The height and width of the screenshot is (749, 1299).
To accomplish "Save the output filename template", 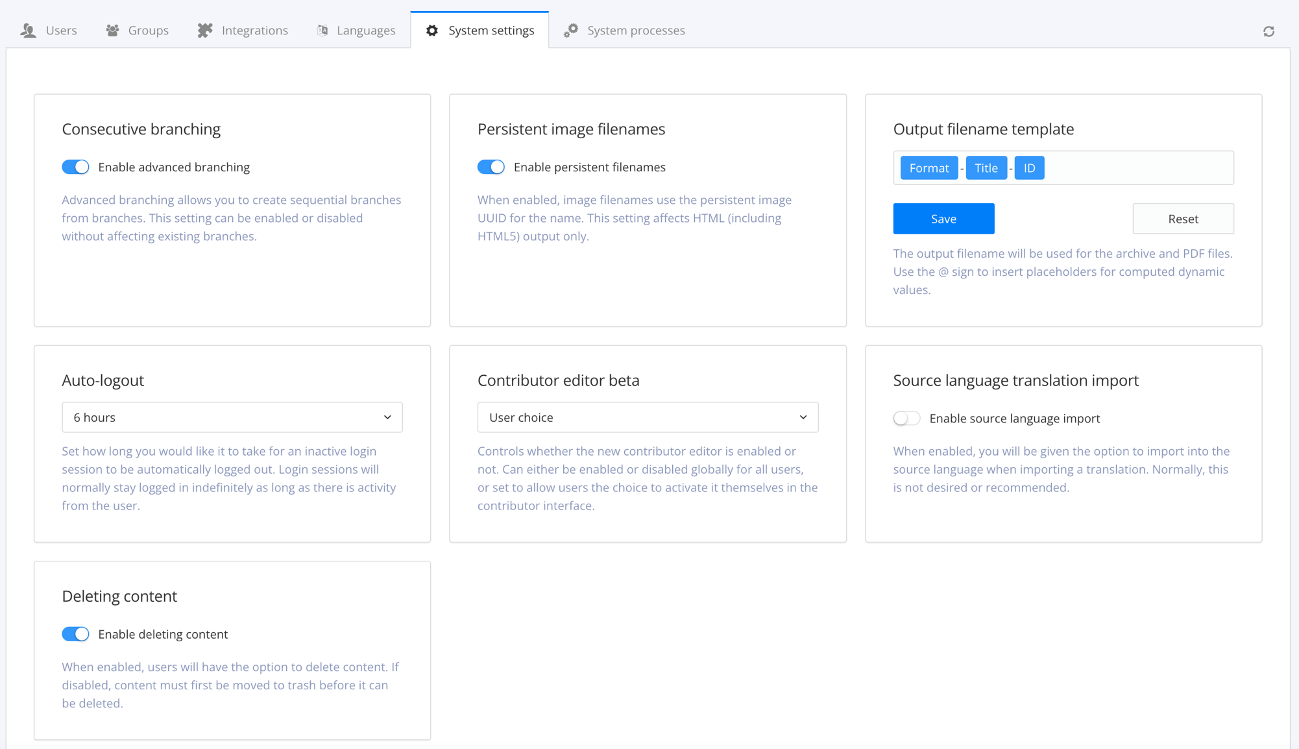I will (x=943, y=219).
